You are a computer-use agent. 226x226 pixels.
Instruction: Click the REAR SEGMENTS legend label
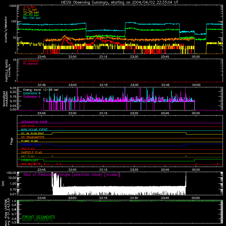pyautogui.click(x=38, y=220)
